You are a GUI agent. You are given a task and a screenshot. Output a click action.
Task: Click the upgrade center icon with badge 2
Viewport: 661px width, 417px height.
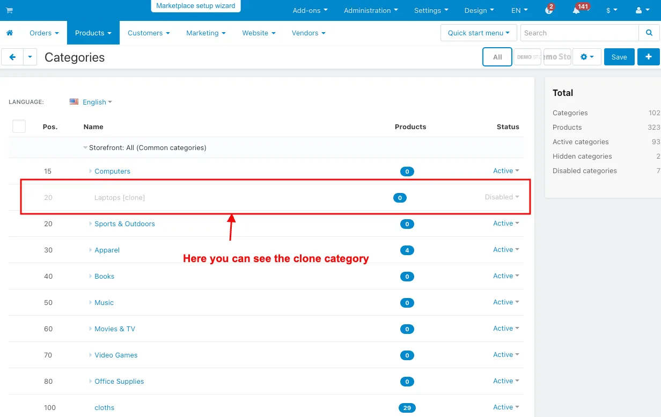tap(549, 10)
